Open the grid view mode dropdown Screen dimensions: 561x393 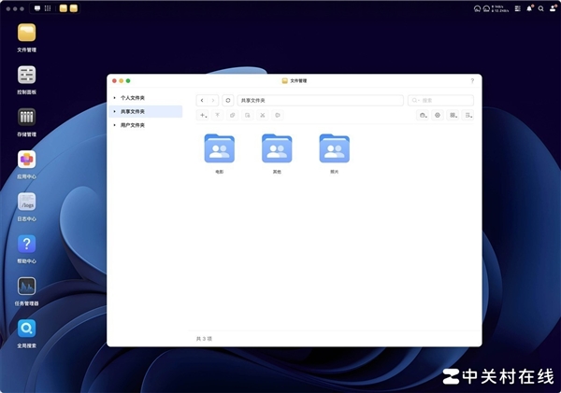coord(453,115)
